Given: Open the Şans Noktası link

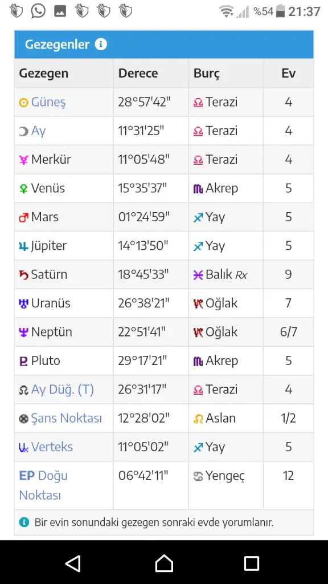Looking at the screenshot, I should point(67,418).
